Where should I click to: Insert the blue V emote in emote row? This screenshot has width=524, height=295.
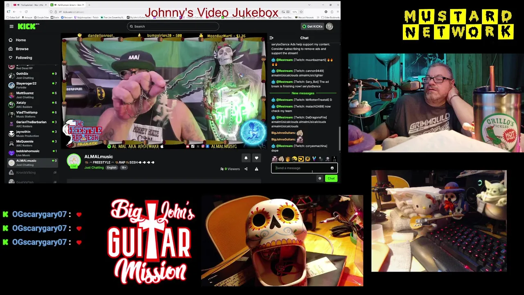pyautogui.click(x=314, y=159)
